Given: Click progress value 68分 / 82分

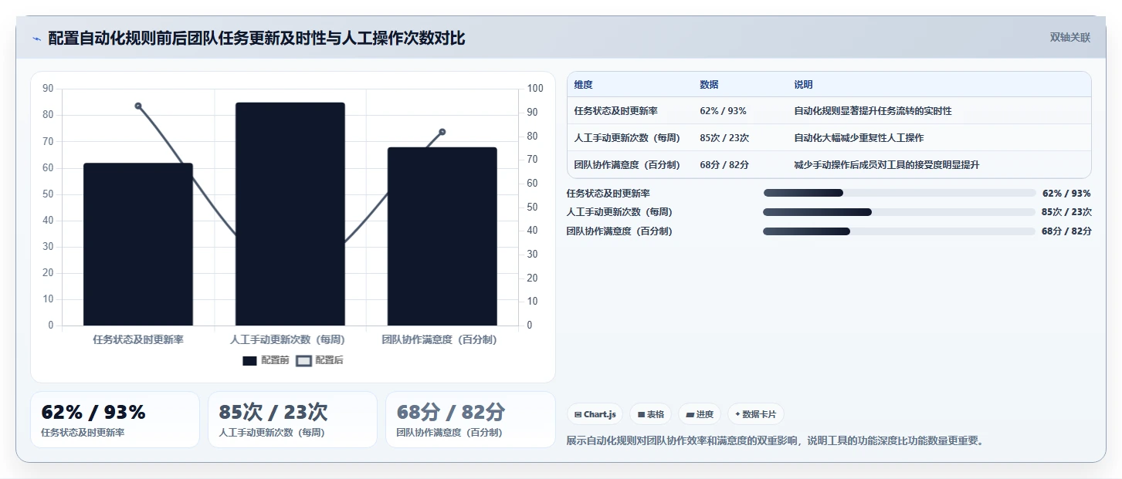Looking at the screenshot, I should point(1066,231).
